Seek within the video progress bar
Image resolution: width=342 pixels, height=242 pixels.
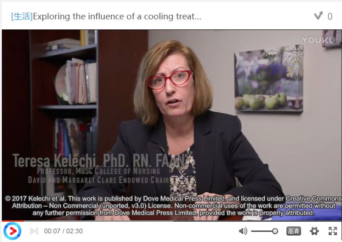click(172, 221)
